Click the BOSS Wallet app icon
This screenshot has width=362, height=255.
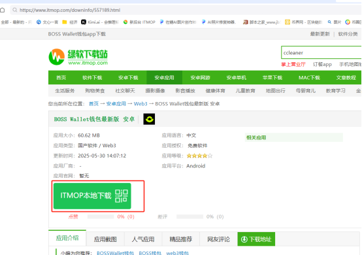click(149, 119)
